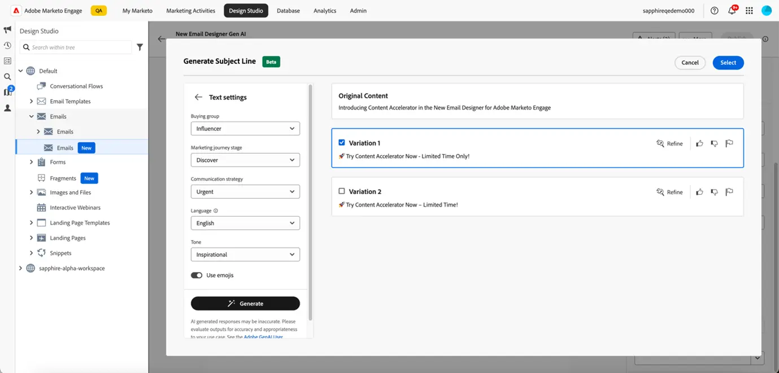The image size is (779, 373).
Task: Click the Cancel button
Action: [690, 63]
